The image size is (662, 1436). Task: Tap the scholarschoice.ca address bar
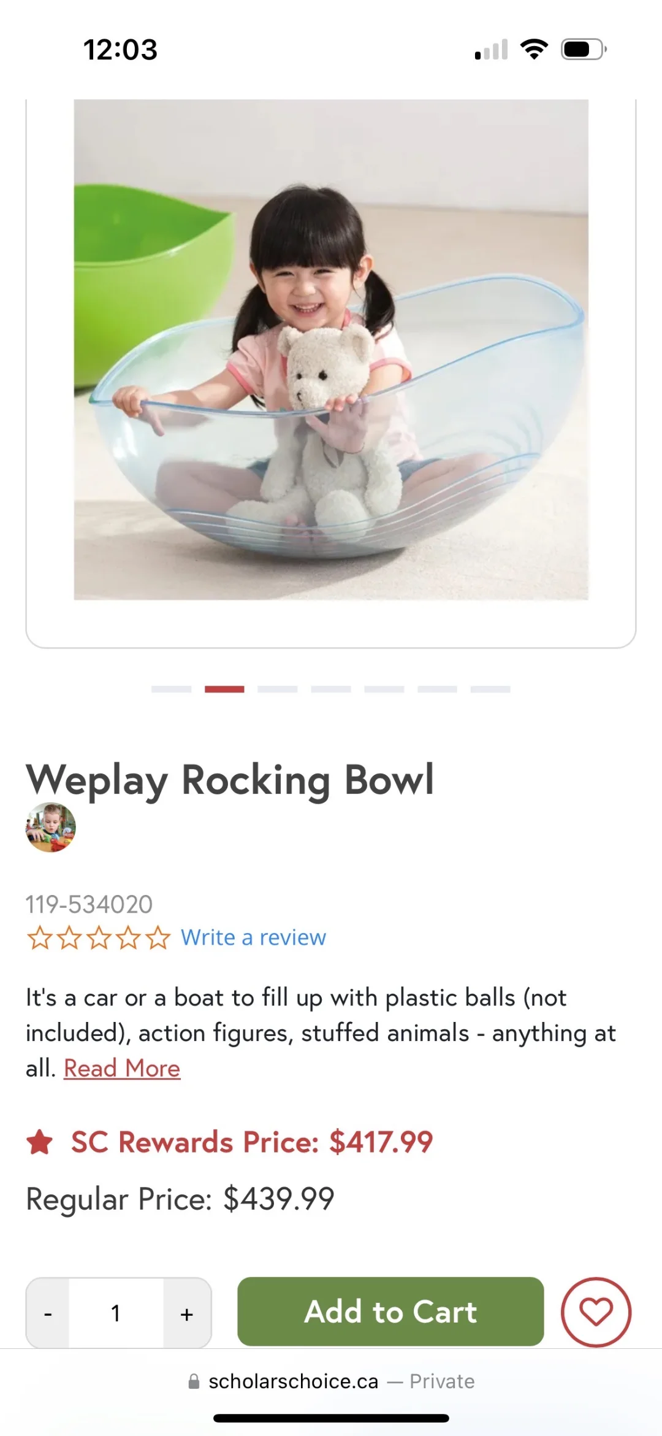click(331, 1381)
